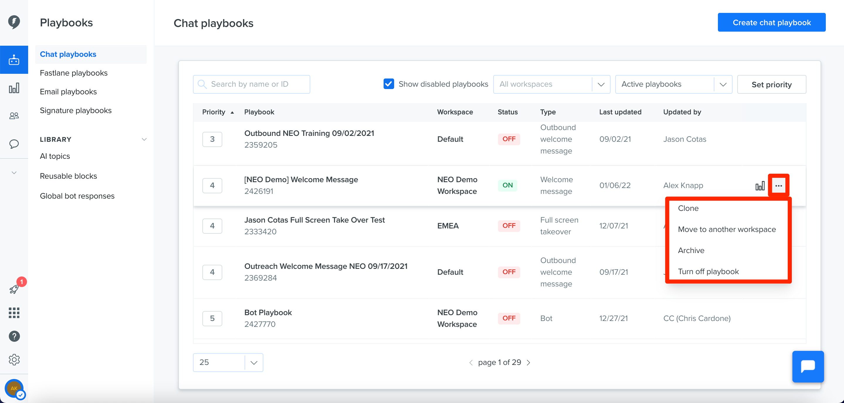
Task: Open the conversations chat bubble sidebar icon
Action: [14, 144]
